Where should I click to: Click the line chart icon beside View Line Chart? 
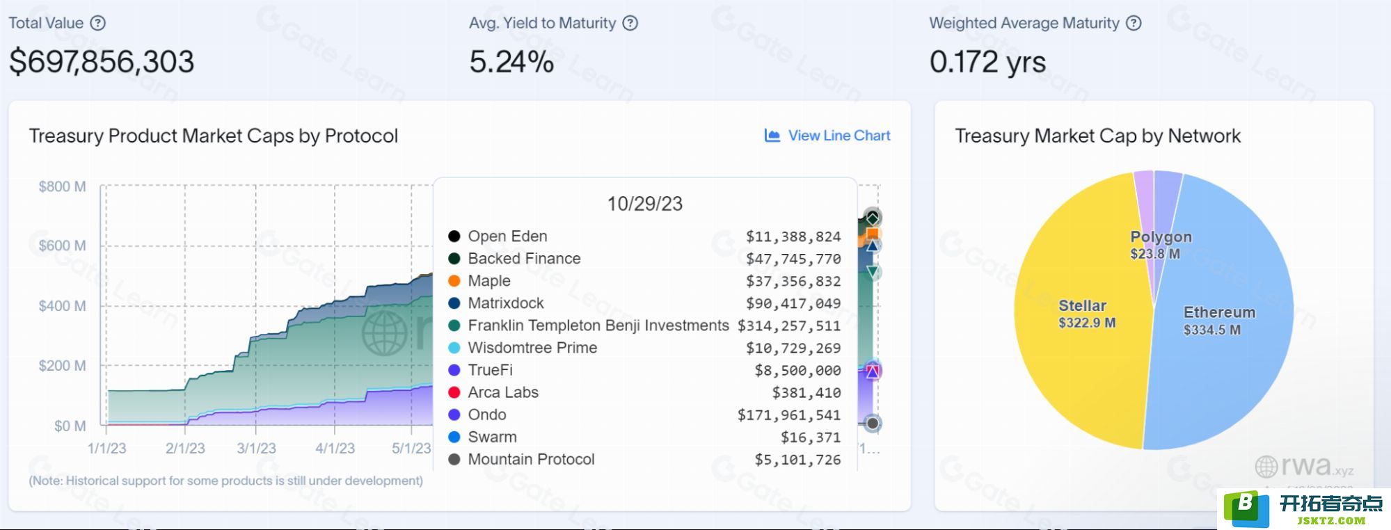pyautogui.click(x=772, y=136)
